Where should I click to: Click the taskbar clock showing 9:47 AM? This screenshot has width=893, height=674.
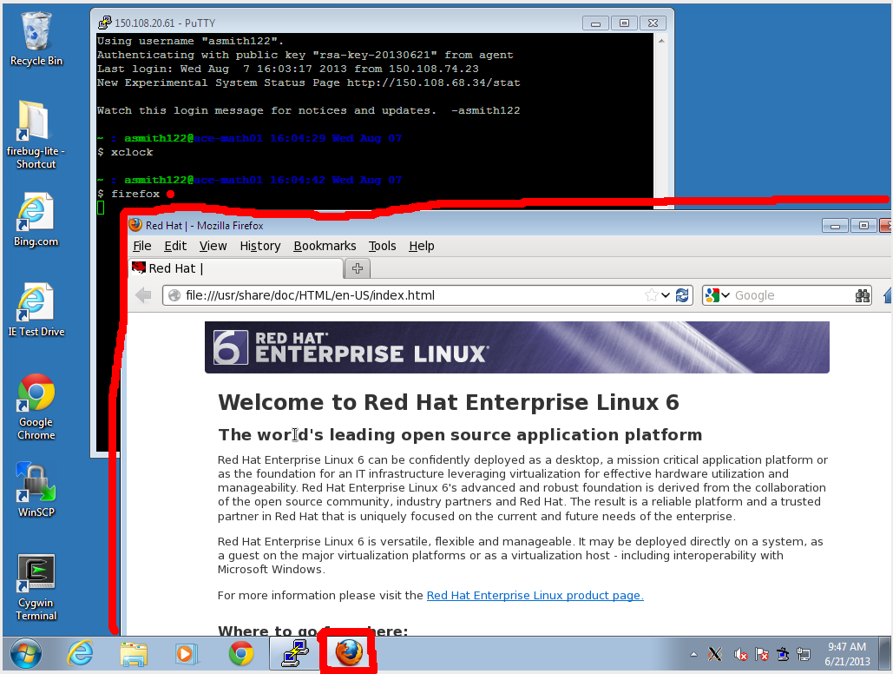[847, 654]
